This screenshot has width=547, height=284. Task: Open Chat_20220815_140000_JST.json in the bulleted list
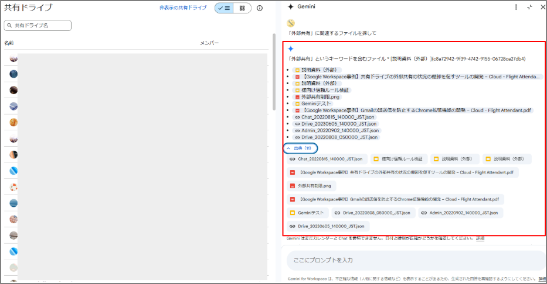(x=334, y=117)
